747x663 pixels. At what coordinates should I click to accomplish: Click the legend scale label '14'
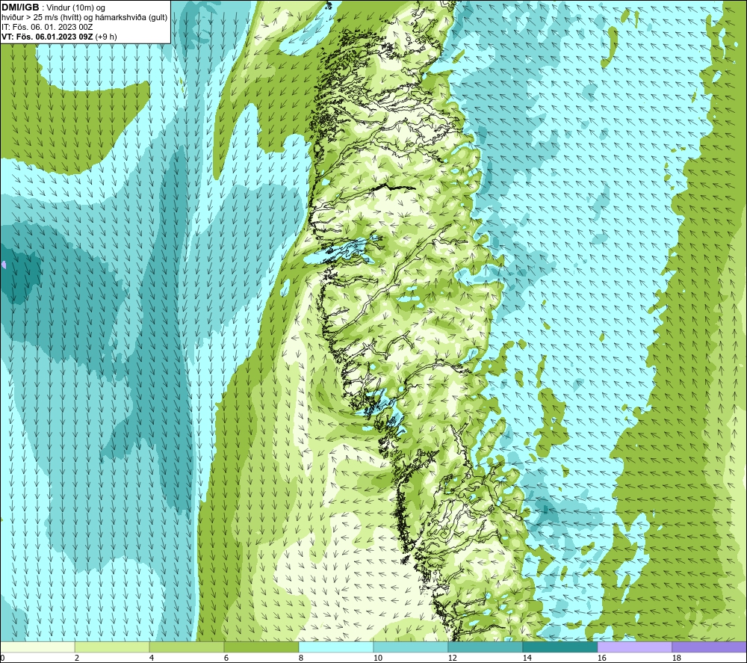pos(527,658)
